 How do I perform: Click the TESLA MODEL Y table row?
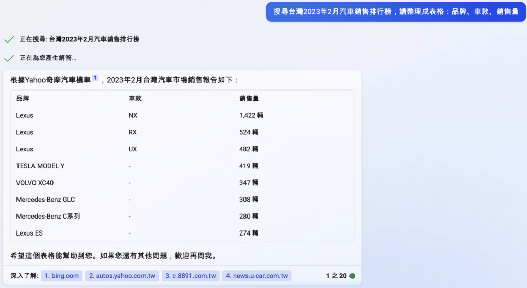coord(40,166)
